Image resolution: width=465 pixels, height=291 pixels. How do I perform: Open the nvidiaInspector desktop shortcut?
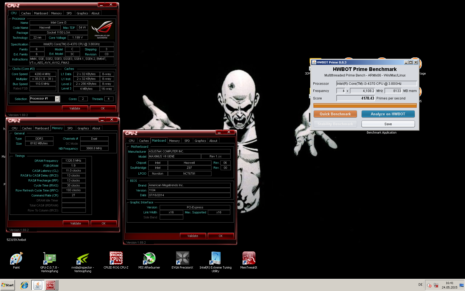[x=83, y=262]
